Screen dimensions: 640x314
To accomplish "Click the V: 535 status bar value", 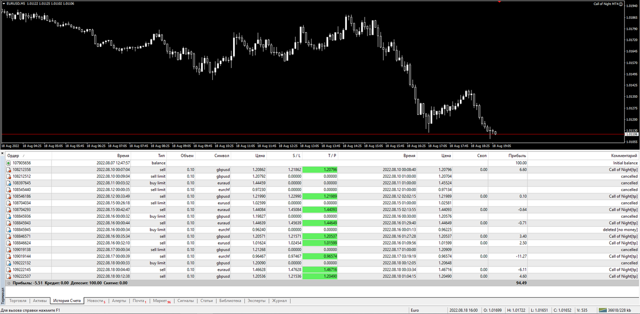I will [581, 310].
